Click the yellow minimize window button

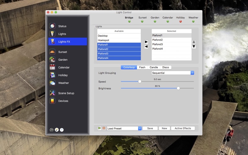tap(52, 12)
